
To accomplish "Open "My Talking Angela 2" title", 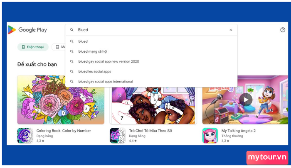I will point(239,131).
